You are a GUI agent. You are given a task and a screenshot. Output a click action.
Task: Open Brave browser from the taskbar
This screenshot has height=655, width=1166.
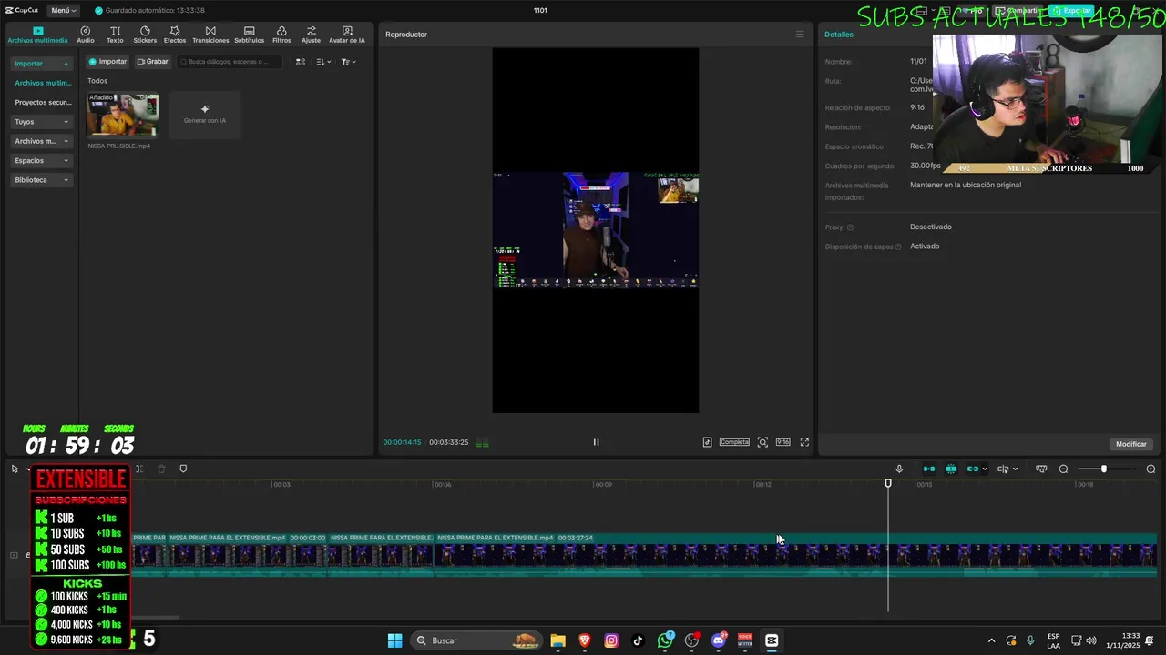(585, 640)
